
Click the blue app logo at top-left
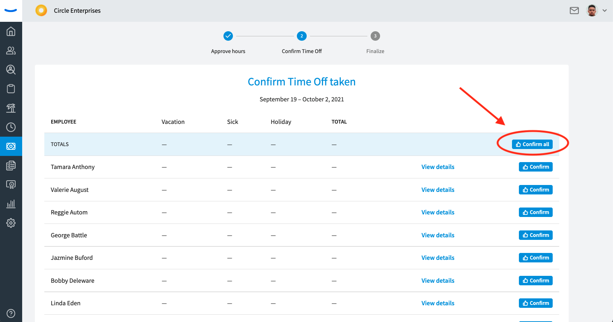click(x=11, y=11)
